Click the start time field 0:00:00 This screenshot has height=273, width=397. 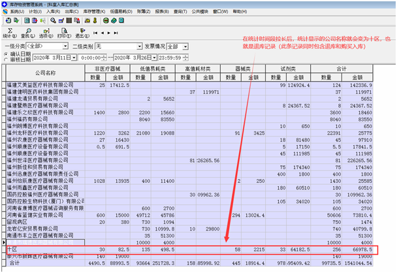(x=91, y=57)
